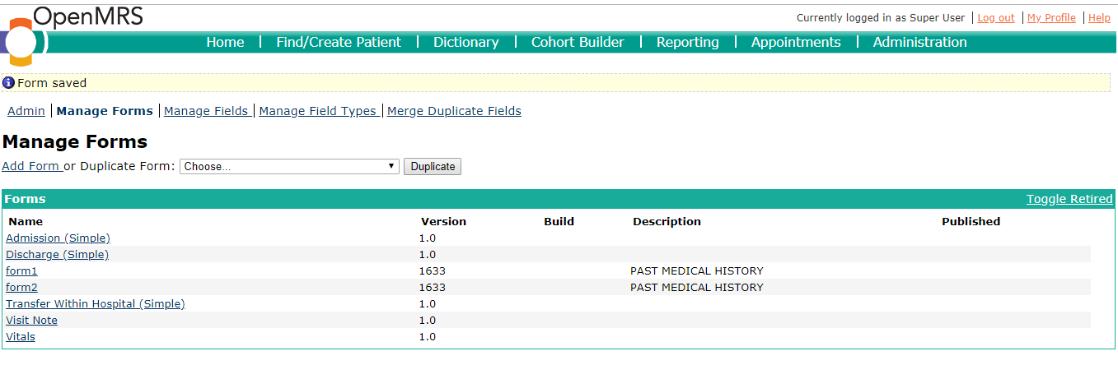The width and height of the screenshot is (1118, 365).
Task: Open the Dictionary menu item
Action: tap(466, 42)
